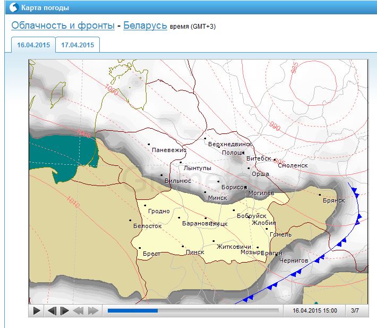Click the Брянск city label
377x328 pixels.
click(334, 200)
